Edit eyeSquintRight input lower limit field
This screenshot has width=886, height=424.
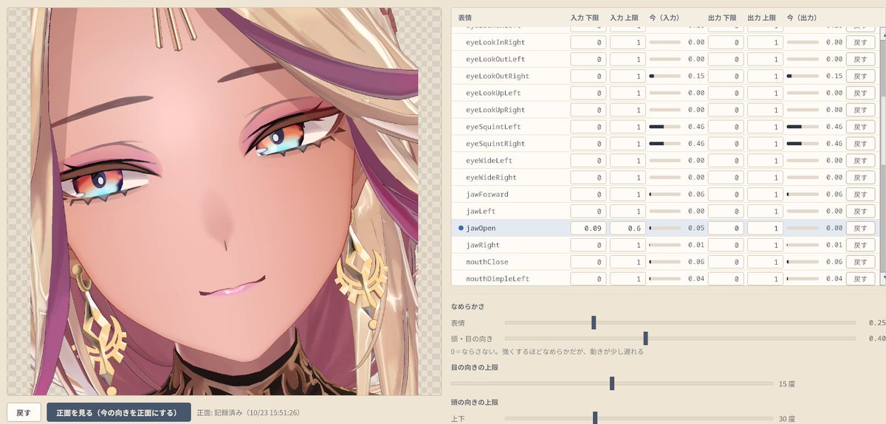588,144
